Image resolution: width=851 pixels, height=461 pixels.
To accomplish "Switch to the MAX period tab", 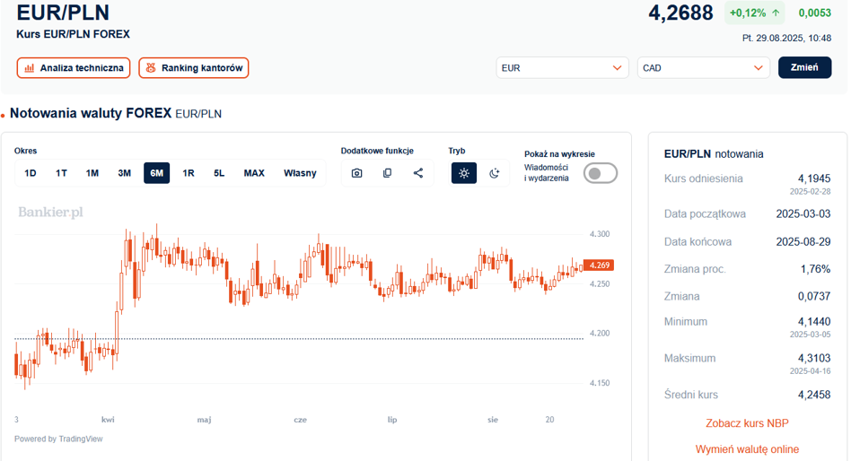I will 254,173.
